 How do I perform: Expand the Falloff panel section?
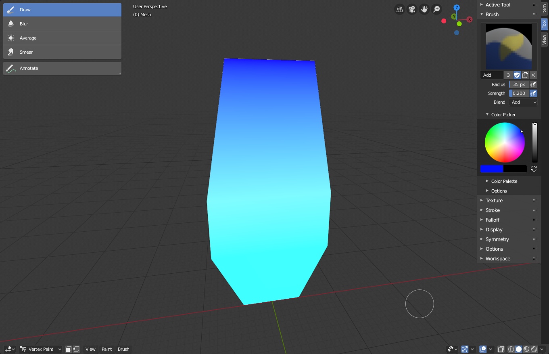[x=493, y=220]
